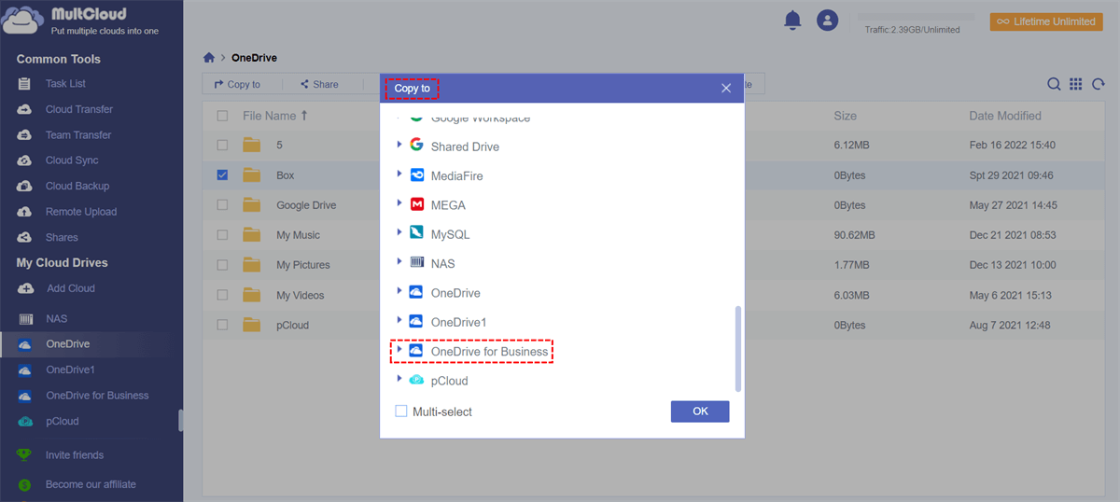Image resolution: width=1120 pixels, height=502 pixels.
Task: Check the folder 5 checkbox
Action: 222,146
